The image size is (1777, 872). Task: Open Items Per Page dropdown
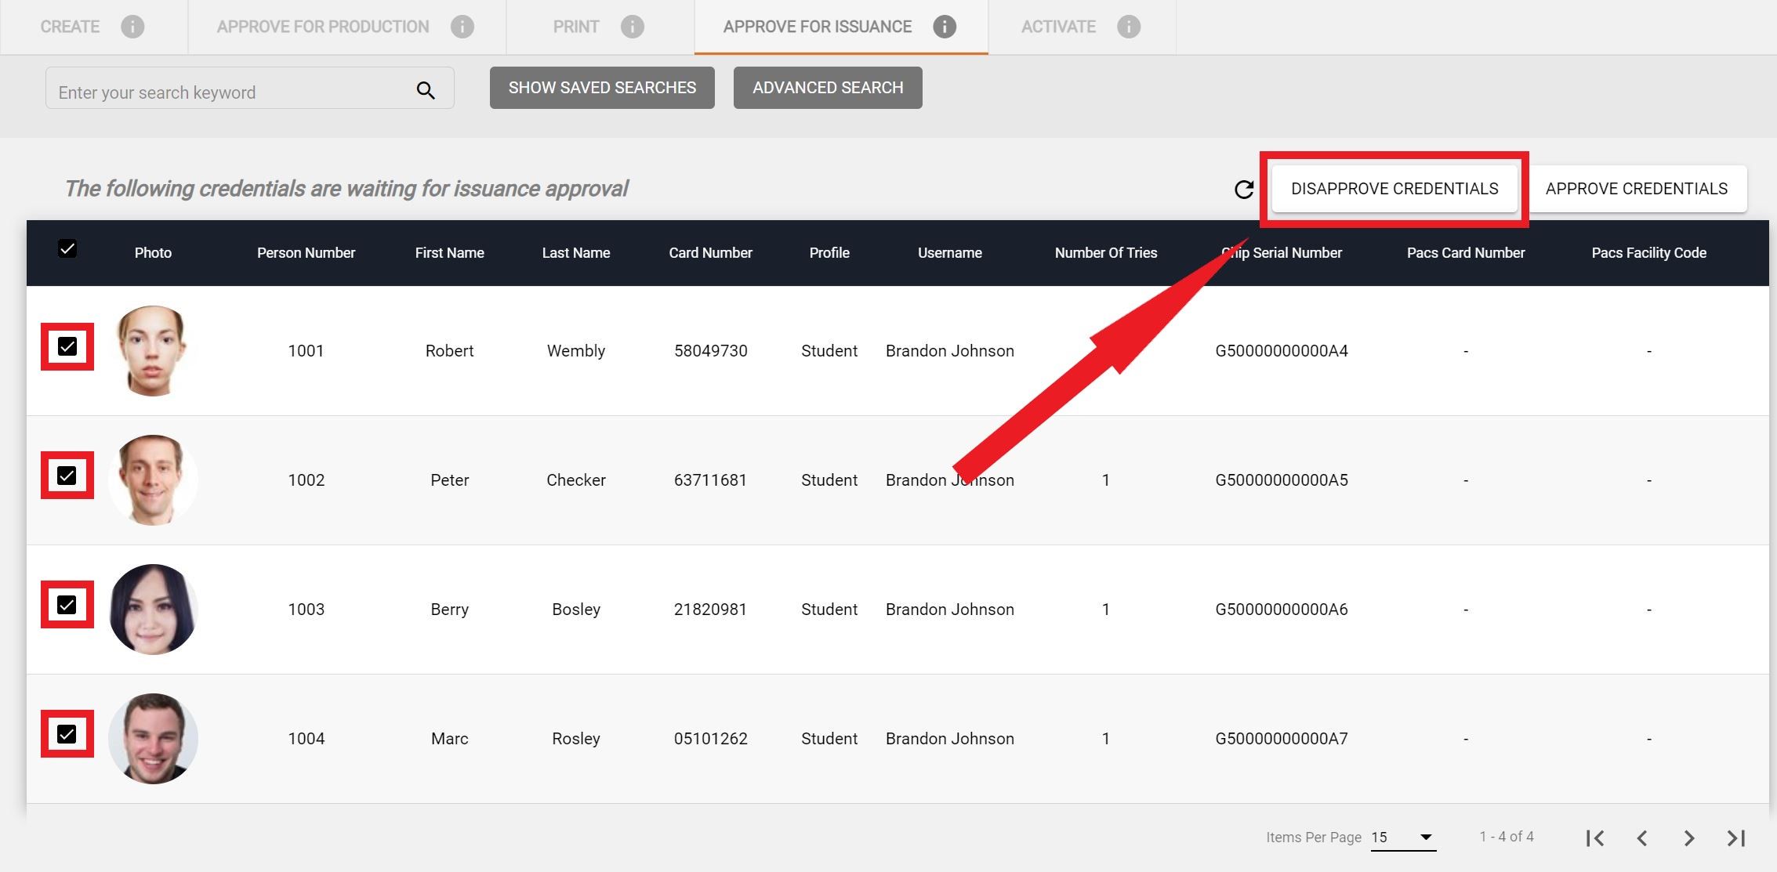[x=1403, y=838]
